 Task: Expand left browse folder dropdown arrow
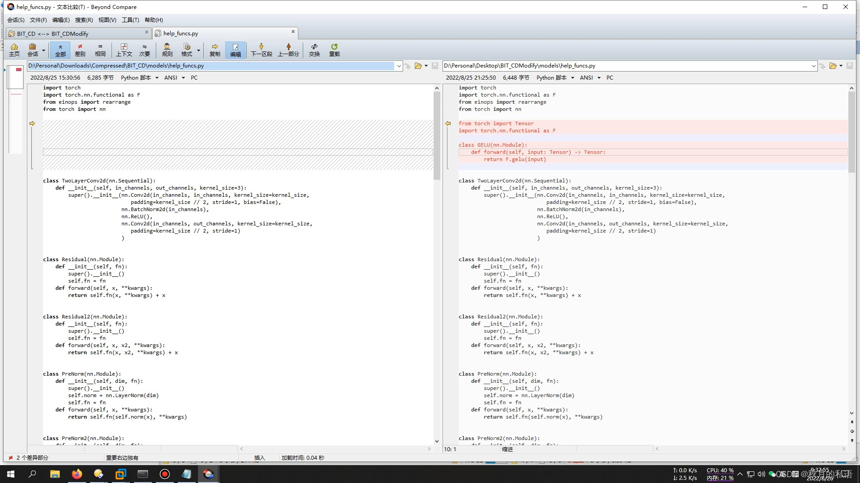426,66
